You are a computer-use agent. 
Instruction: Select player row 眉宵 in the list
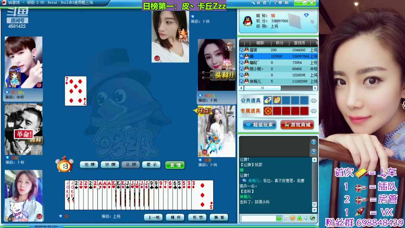coord(278,50)
